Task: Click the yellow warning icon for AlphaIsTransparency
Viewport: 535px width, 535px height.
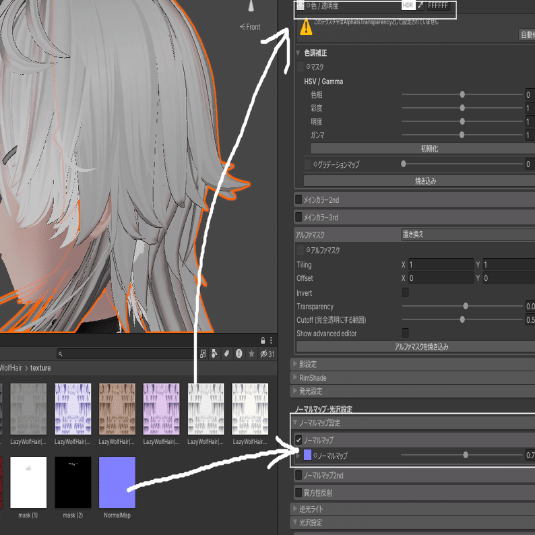Action: (306, 27)
